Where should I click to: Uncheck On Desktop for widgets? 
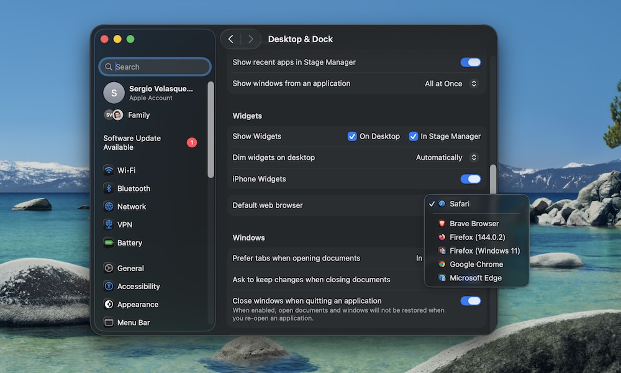(x=351, y=136)
